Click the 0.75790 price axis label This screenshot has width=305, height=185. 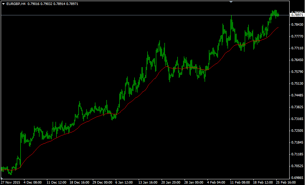[x=297, y=72]
